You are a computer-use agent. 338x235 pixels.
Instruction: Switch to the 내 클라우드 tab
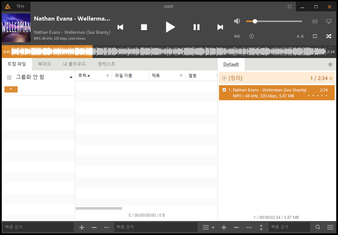click(74, 64)
